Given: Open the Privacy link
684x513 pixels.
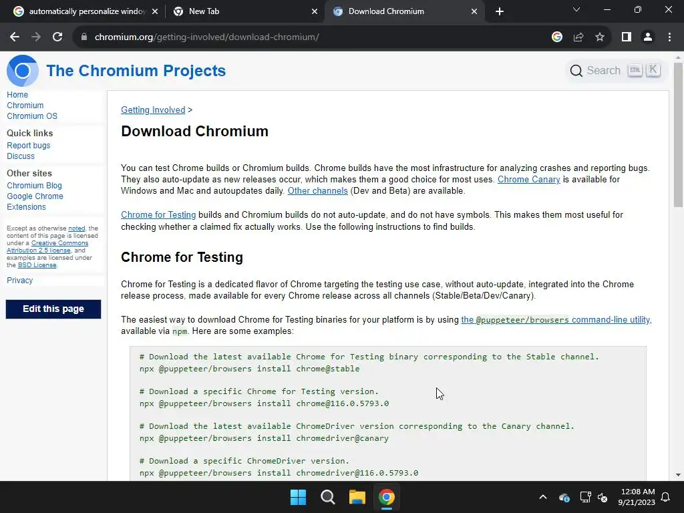Looking at the screenshot, I should (19, 281).
